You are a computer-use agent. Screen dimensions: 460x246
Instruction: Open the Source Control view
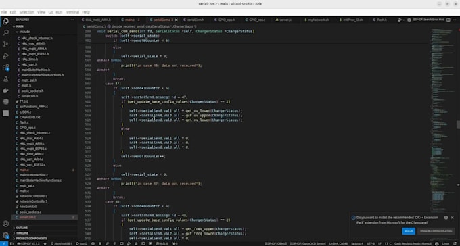5,45
